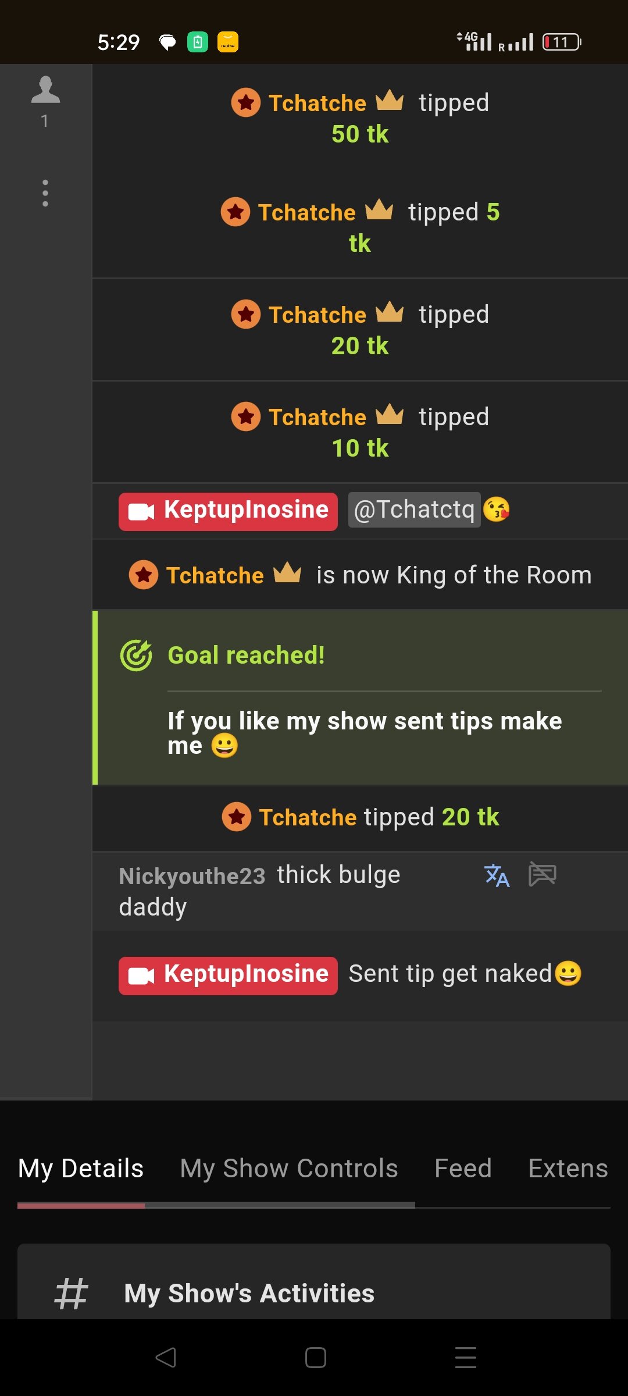The image size is (628, 1396).
Task: Tap the viewers count user icon
Action: (x=45, y=91)
